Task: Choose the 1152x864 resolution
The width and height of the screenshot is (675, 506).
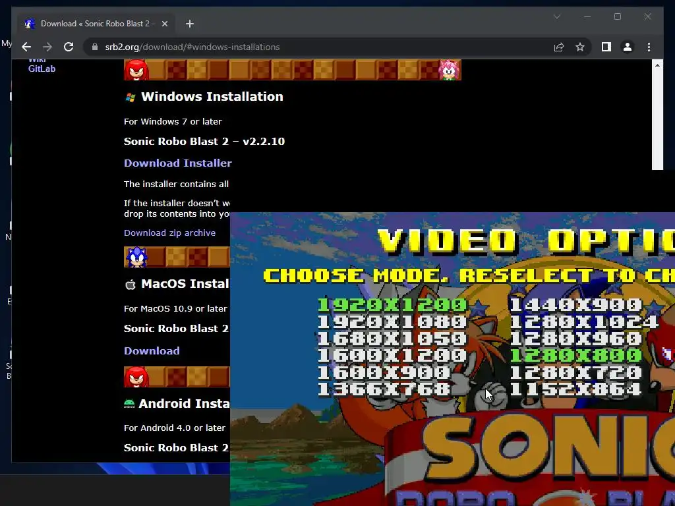Action: pos(575,389)
